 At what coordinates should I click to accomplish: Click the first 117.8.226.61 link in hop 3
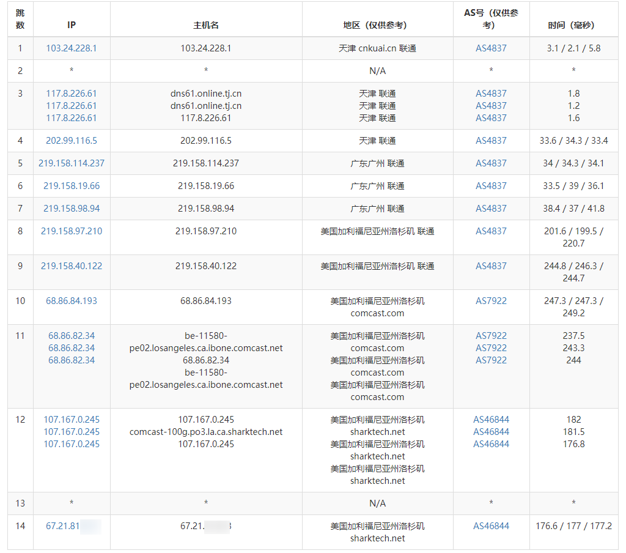tap(72, 94)
